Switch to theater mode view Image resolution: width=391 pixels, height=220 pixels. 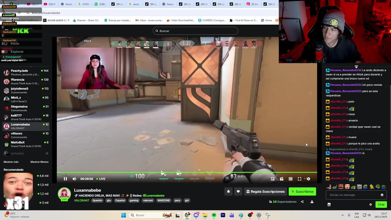pos(291,179)
